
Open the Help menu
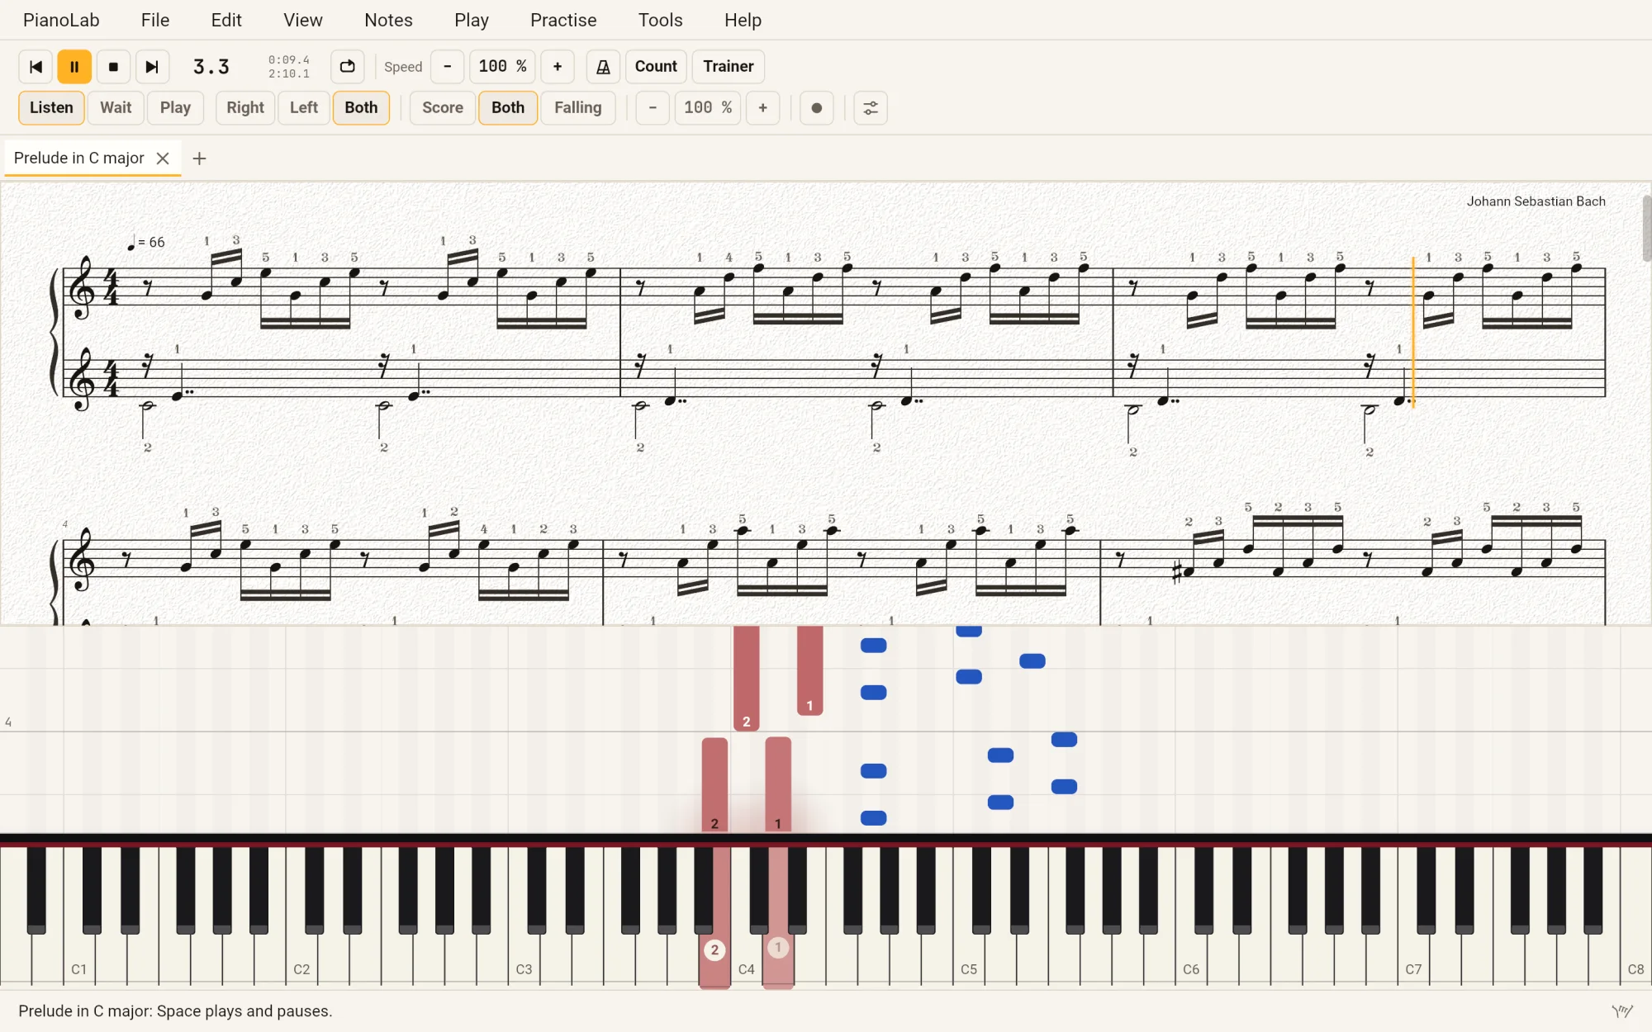click(743, 20)
